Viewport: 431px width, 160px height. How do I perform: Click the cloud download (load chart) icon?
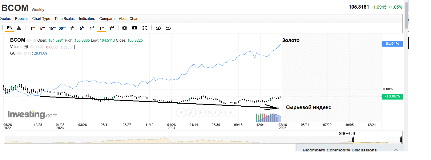click(x=158, y=28)
